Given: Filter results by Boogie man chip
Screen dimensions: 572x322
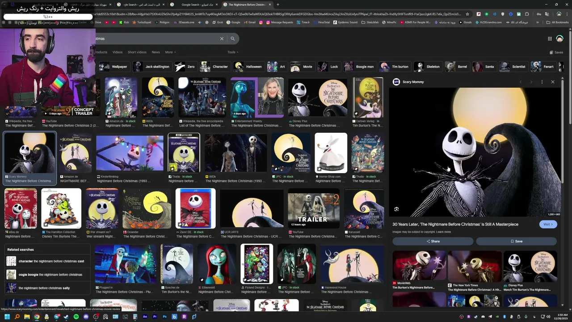Looking at the screenshot, I should pos(360,67).
